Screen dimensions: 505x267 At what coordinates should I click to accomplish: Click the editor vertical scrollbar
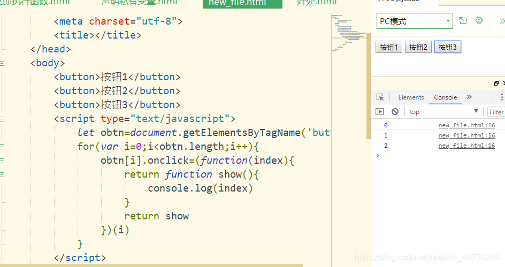point(369,86)
